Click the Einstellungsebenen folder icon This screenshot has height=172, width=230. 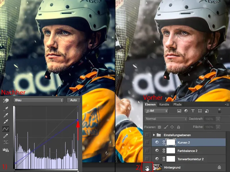point(159,135)
